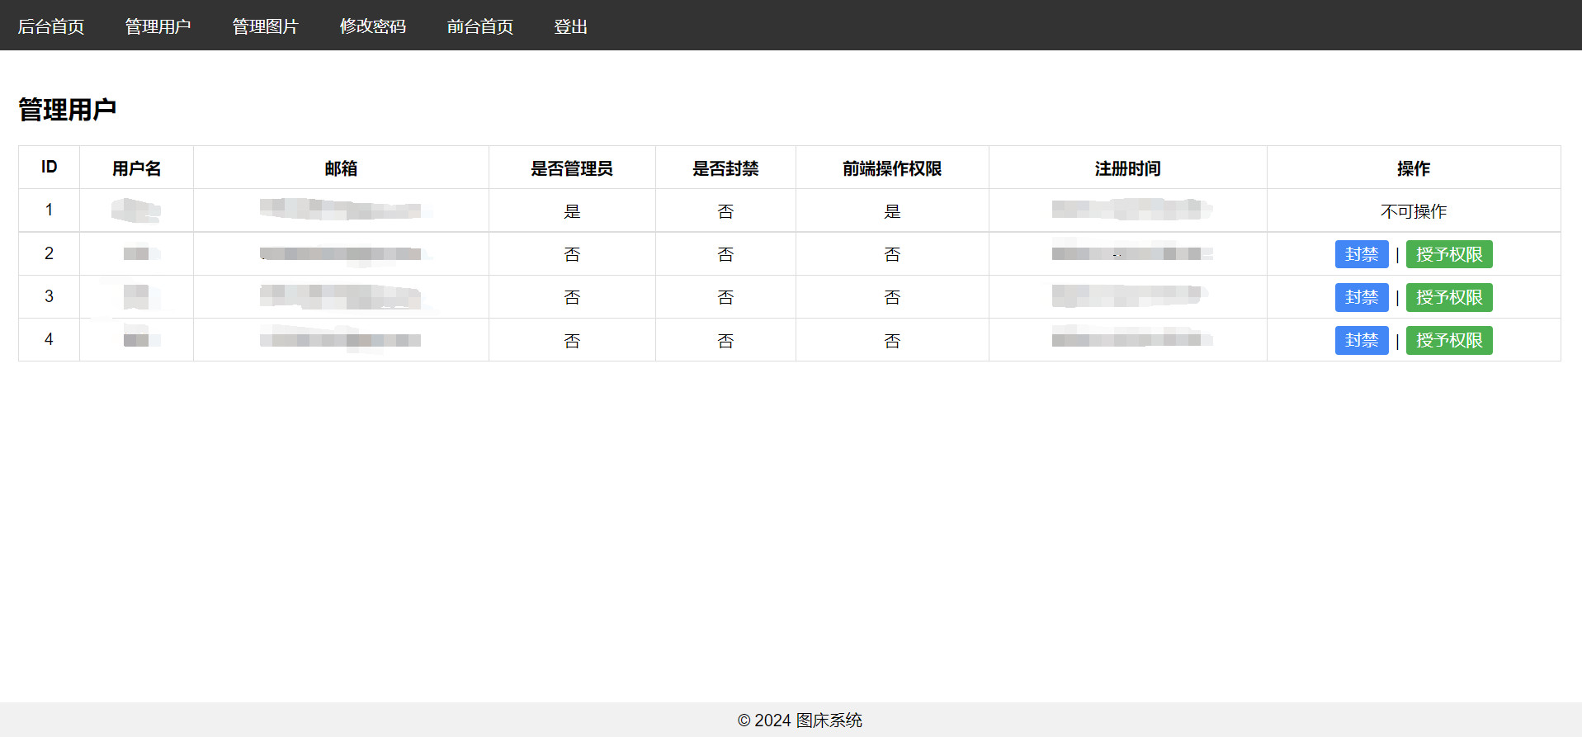Click the 前端操作权限 column header
Viewport: 1582px width, 737px height.
(892, 168)
